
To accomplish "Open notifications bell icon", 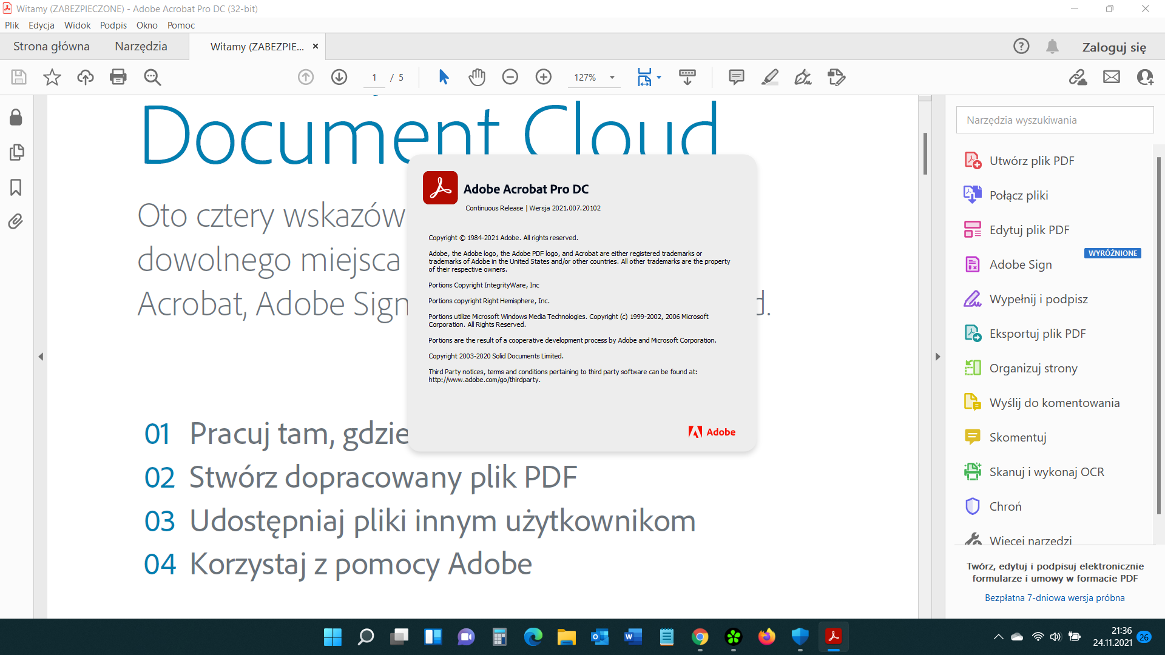I will [1052, 46].
